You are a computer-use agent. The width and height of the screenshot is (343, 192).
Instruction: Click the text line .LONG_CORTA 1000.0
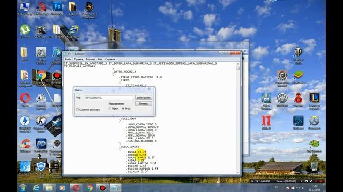coord(141,124)
